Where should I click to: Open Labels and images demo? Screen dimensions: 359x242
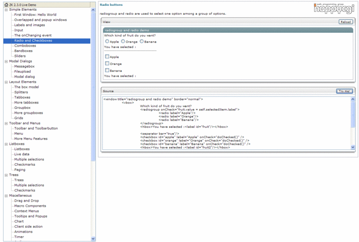(30, 25)
